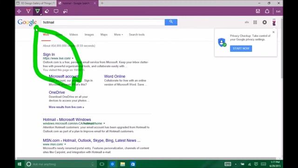Open Hotmail - Microsoft Windows result
298x168 pixels.
click(67, 119)
